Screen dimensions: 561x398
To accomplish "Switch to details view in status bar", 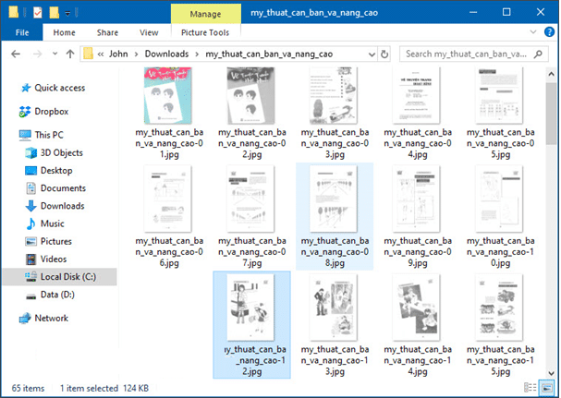I will click(x=532, y=388).
